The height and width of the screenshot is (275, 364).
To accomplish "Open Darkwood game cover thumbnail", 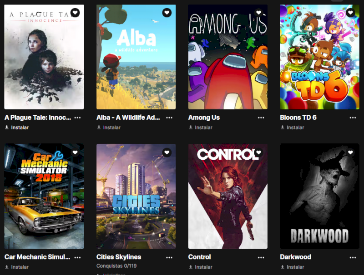I will click(320, 196).
